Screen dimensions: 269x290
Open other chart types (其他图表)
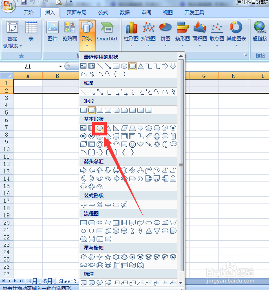(236, 34)
